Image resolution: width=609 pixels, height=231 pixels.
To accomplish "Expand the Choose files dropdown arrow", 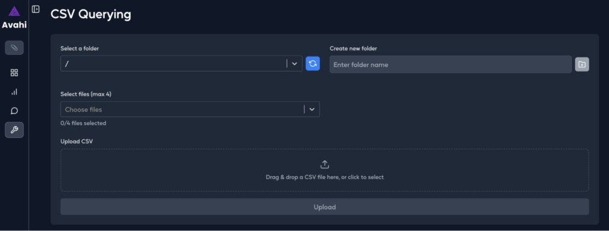I will point(312,110).
